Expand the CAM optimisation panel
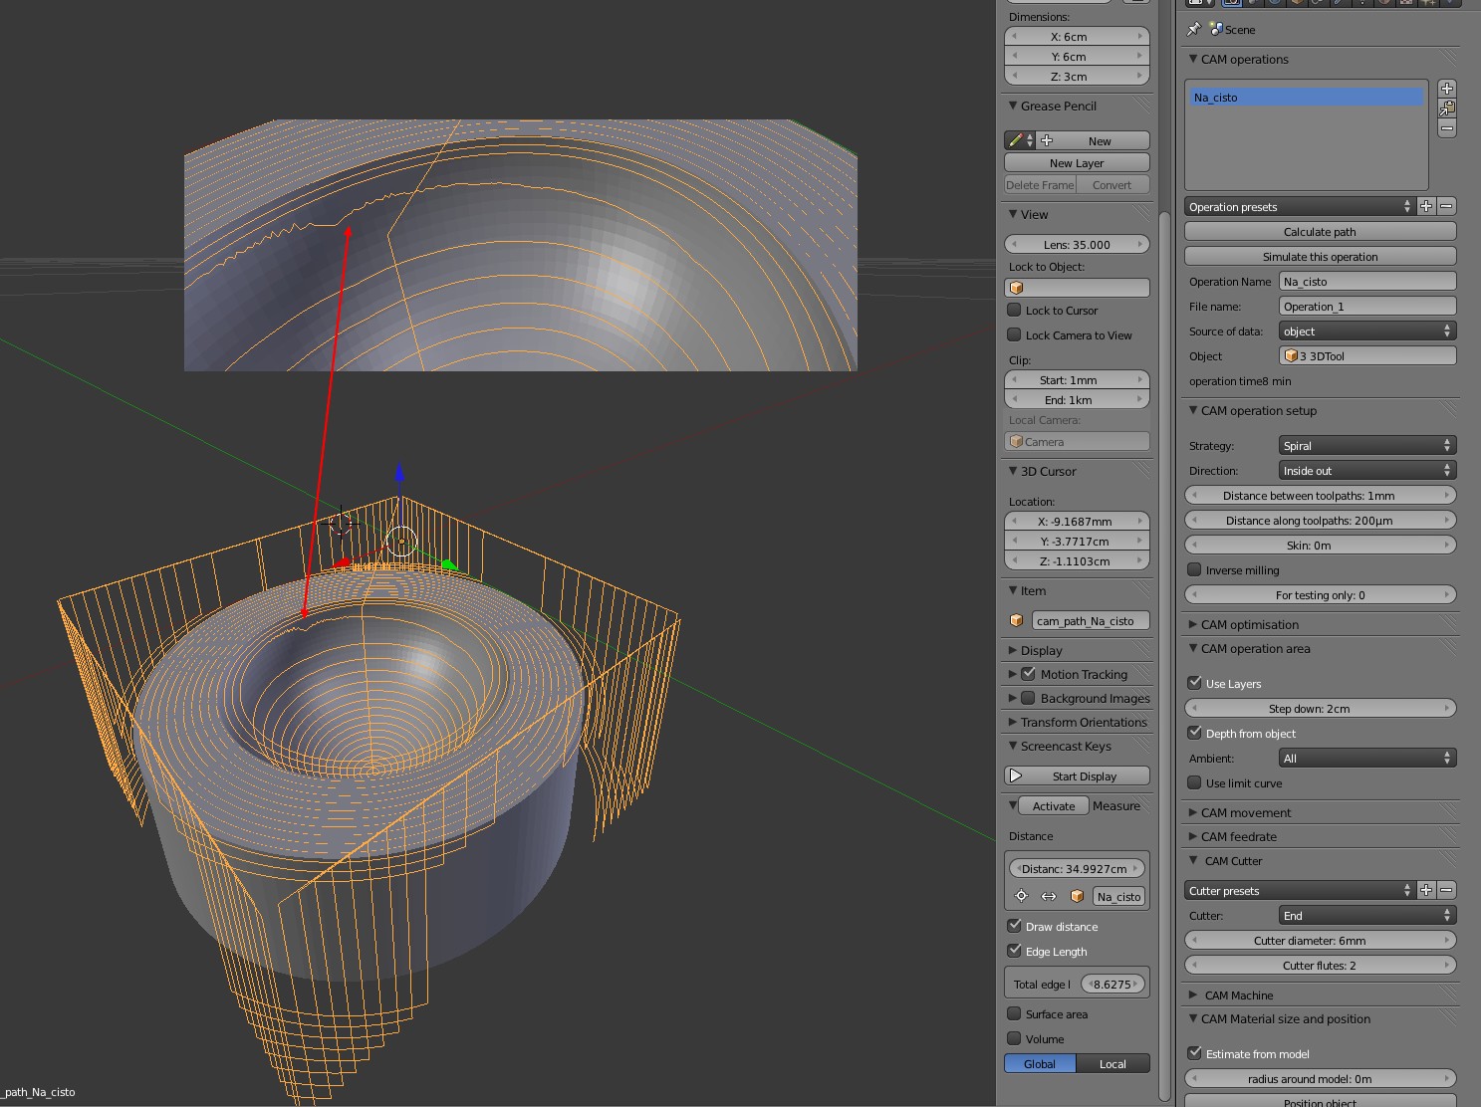The height and width of the screenshot is (1107, 1481). pyautogui.click(x=1249, y=624)
